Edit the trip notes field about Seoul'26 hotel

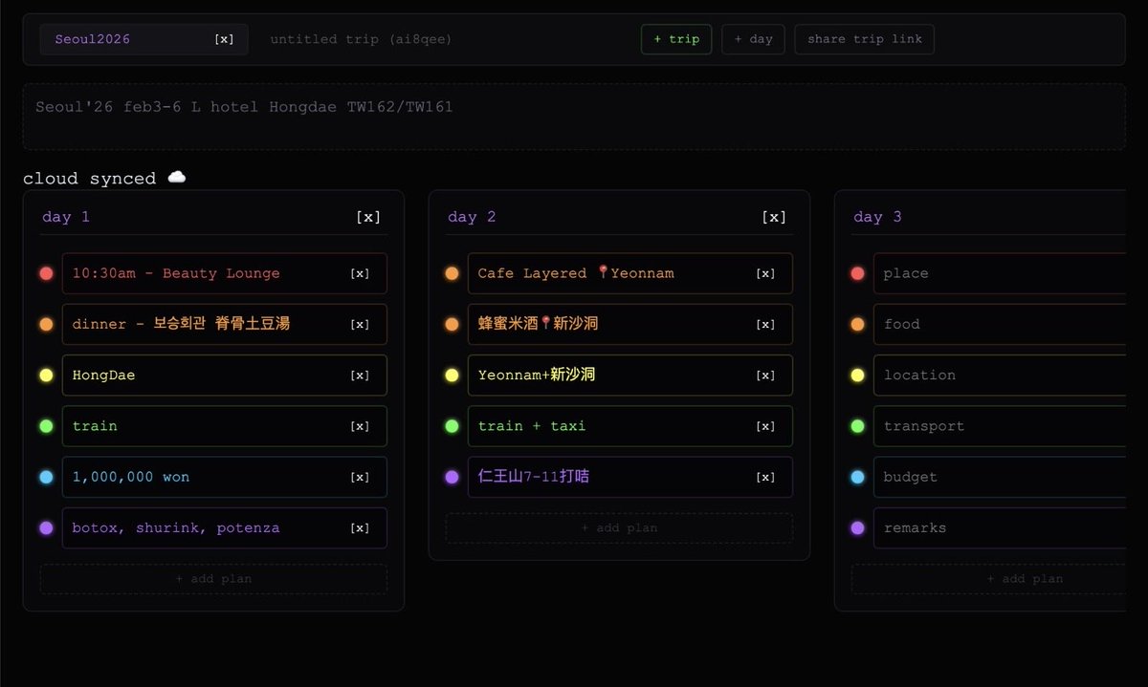point(574,117)
